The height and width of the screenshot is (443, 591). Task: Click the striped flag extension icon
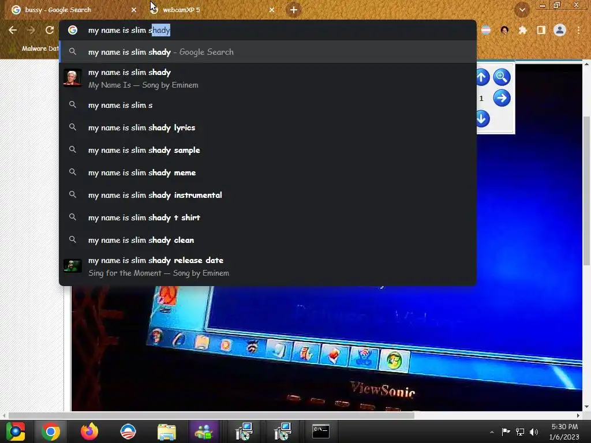pos(486,30)
